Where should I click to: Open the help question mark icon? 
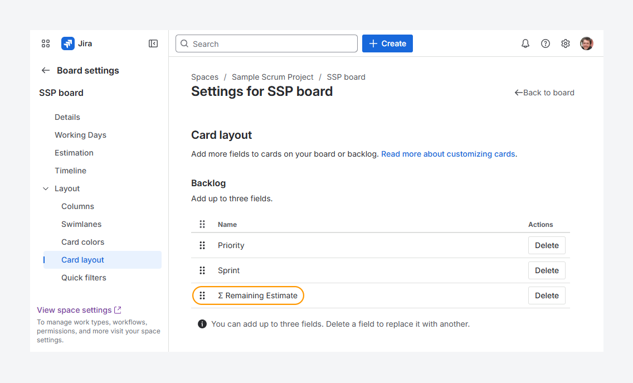546,43
